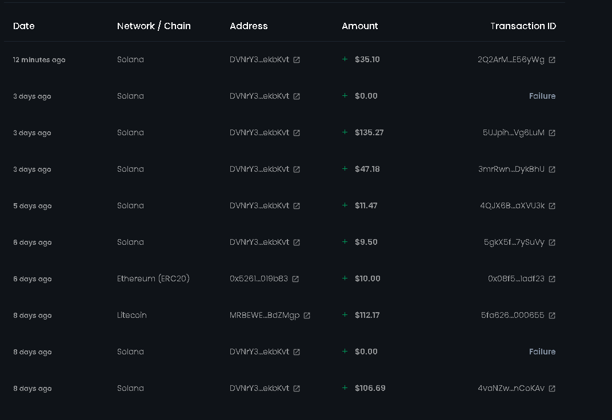This screenshot has height=420, width=612.
Task: Click the $10.00 amount
Action: click(x=367, y=278)
